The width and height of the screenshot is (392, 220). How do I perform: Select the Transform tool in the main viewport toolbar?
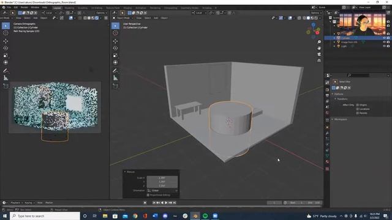tap(115, 62)
